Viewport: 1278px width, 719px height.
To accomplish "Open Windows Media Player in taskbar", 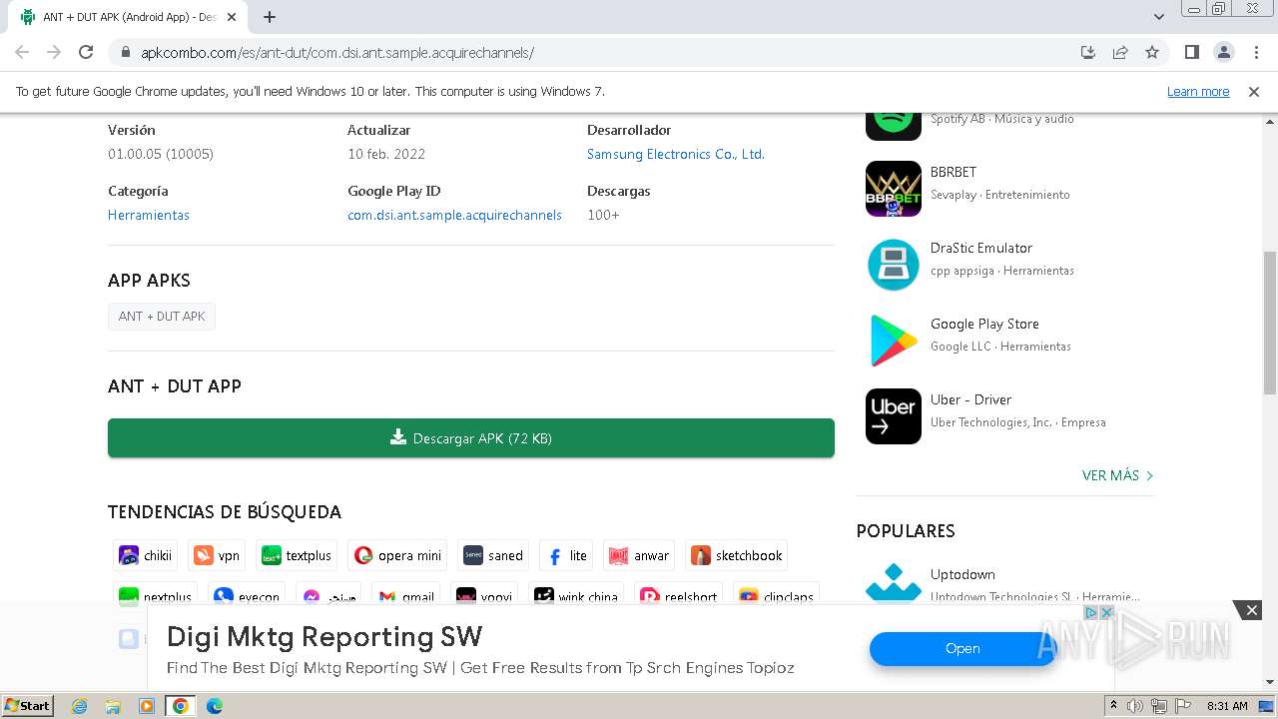I will [147, 706].
